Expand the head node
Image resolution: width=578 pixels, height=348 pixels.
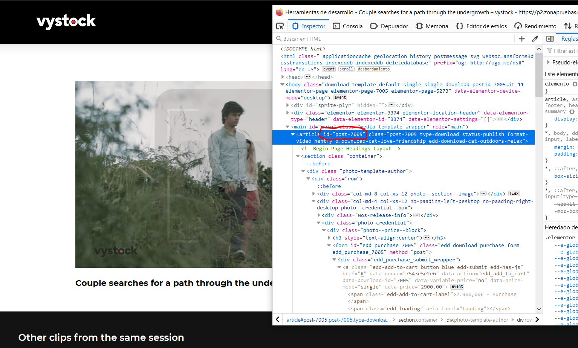(x=283, y=77)
